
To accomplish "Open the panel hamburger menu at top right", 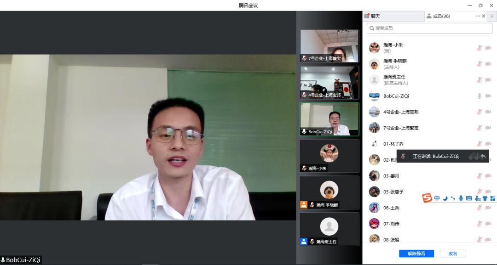I will pos(491,16).
